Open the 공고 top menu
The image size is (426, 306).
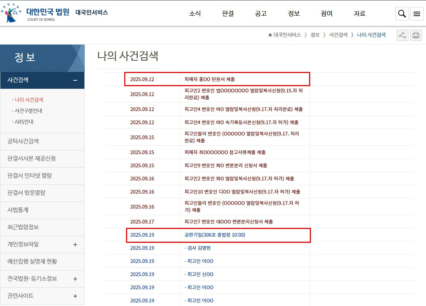point(261,13)
